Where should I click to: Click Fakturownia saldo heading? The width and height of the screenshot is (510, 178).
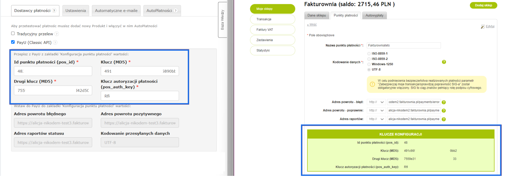click(349, 4)
